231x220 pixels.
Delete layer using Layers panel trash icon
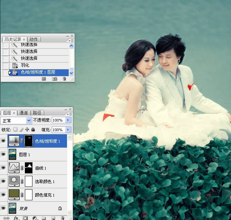[62, 218]
